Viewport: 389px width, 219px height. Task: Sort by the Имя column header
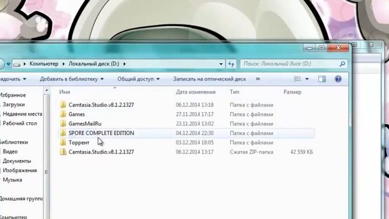tap(65, 92)
